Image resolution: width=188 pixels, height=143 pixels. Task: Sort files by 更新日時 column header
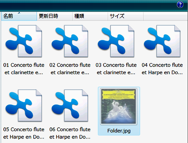(x=55, y=16)
